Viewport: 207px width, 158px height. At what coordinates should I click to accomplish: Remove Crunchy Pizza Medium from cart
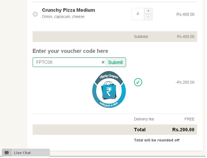[35, 14]
